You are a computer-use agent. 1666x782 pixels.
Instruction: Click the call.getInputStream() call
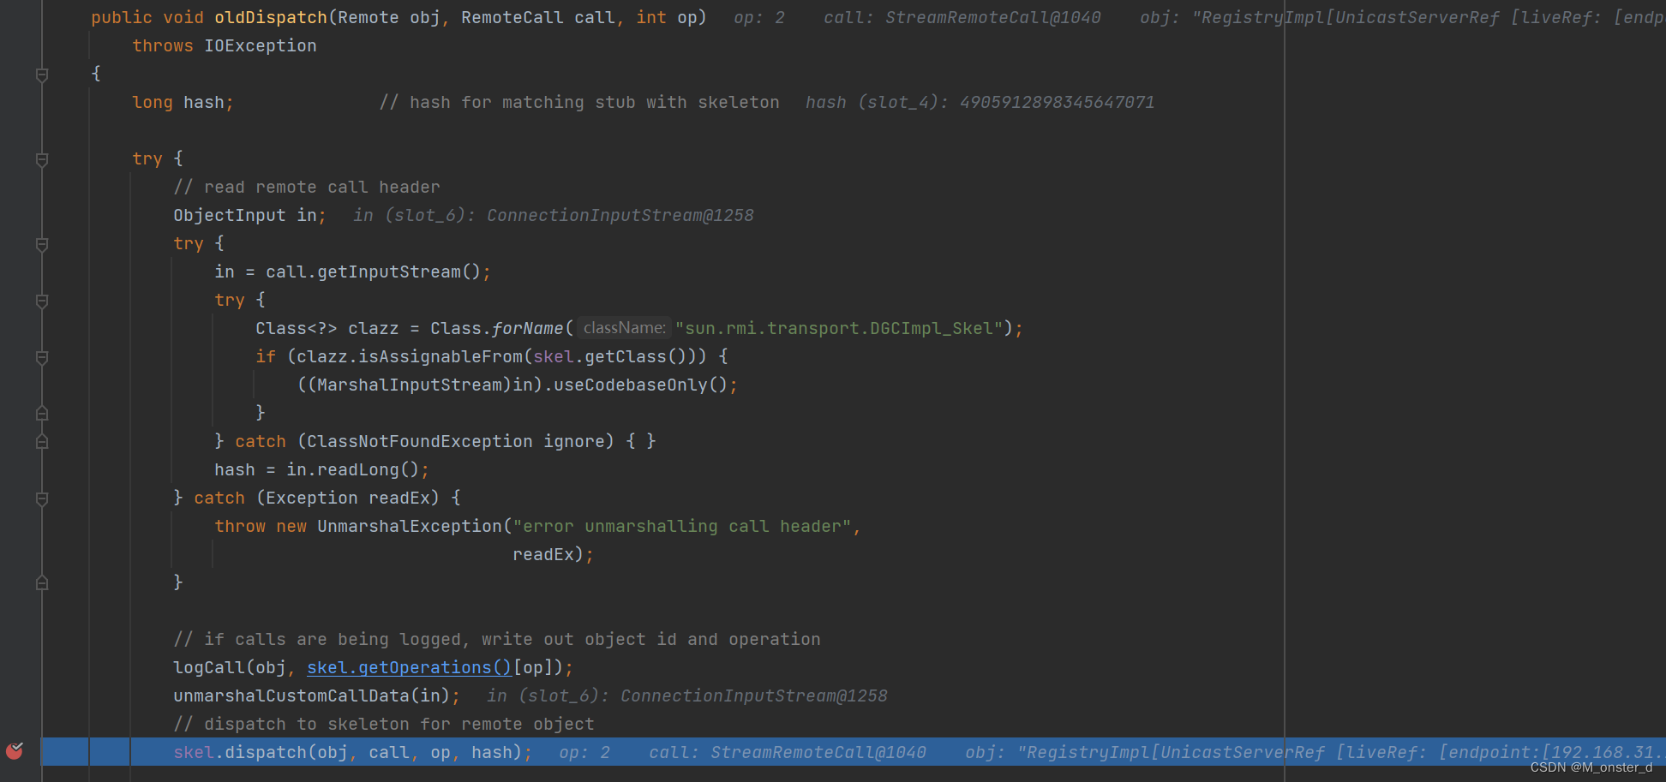click(x=374, y=272)
